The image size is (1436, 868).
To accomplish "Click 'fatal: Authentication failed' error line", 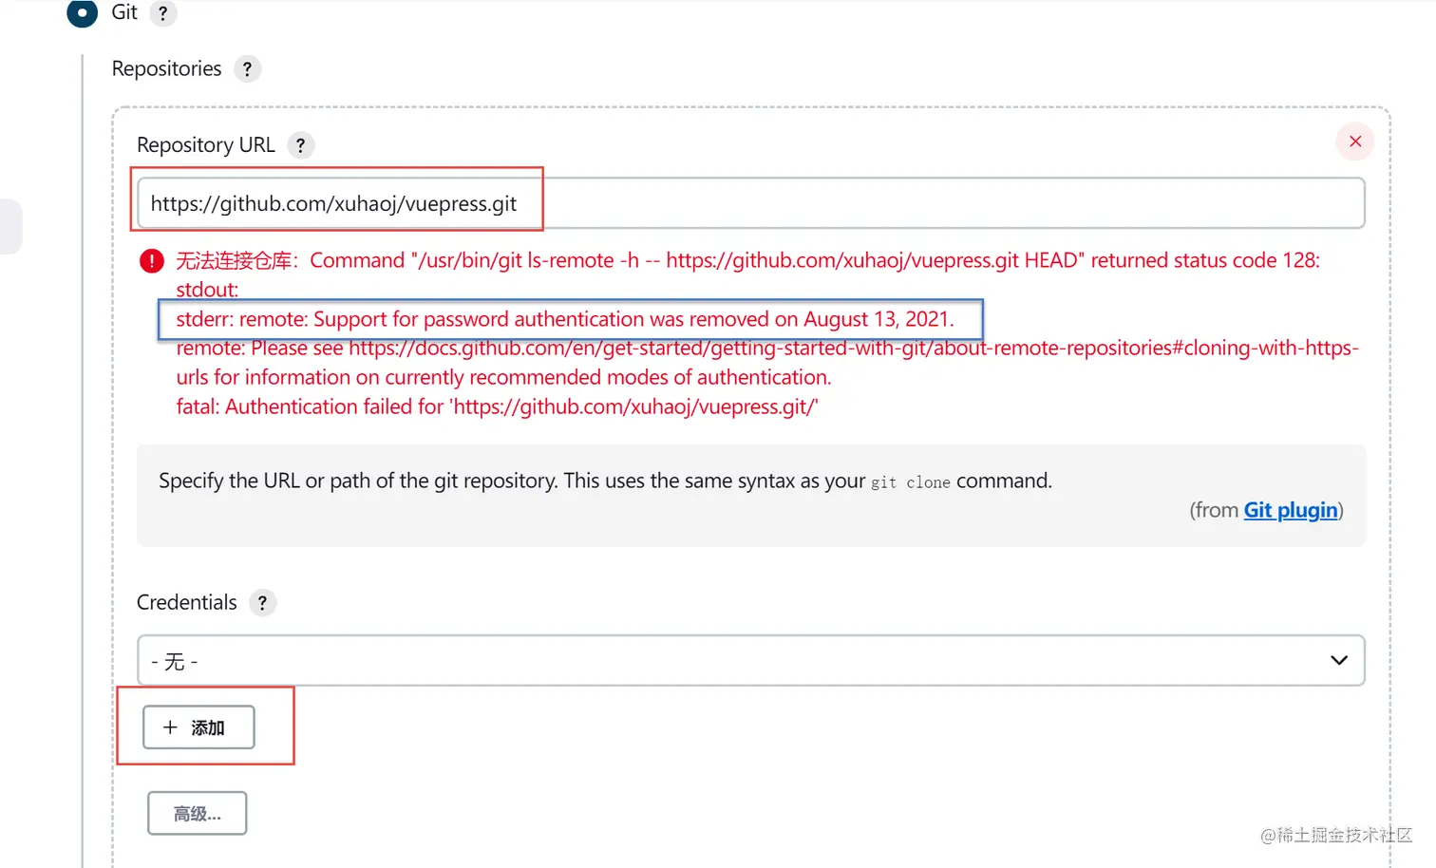I will pyautogui.click(x=497, y=407).
